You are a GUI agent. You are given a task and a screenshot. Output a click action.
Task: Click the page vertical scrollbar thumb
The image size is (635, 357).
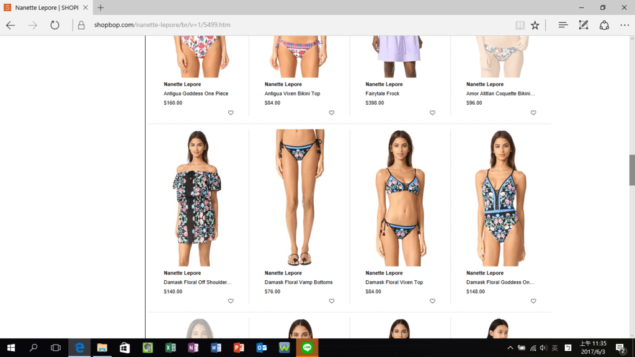coord(632,170)
